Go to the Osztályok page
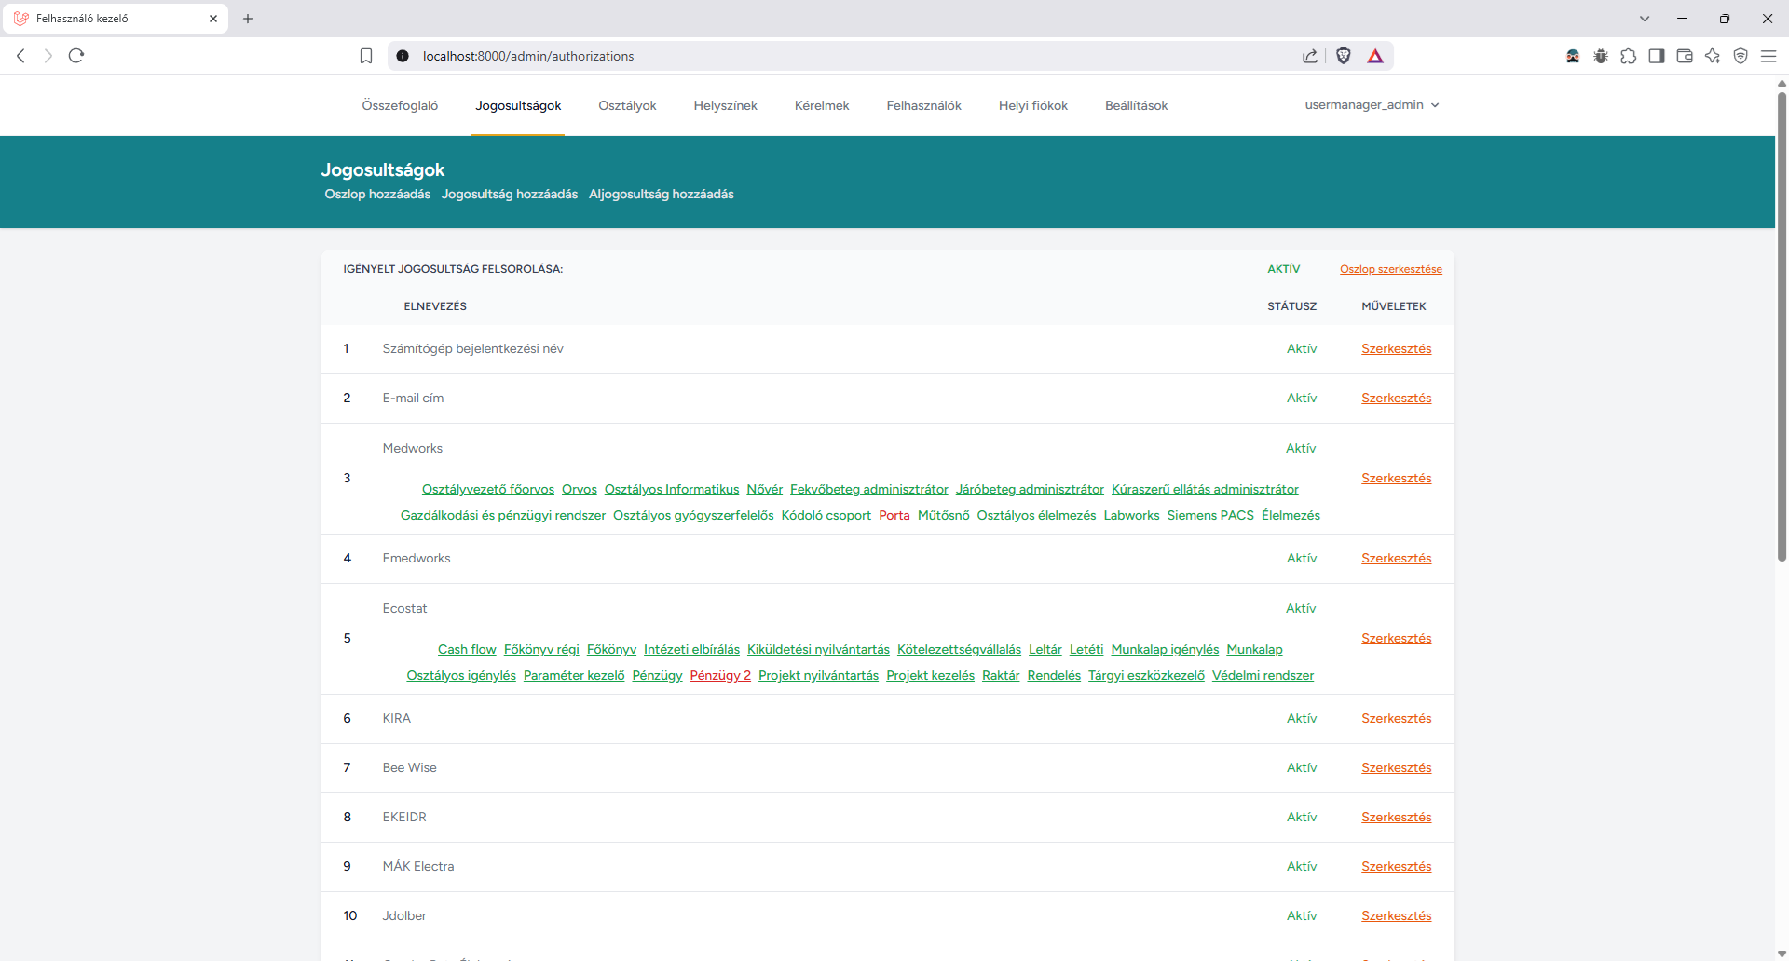This screenshot has width=1789, height=961. click(627, 105)
